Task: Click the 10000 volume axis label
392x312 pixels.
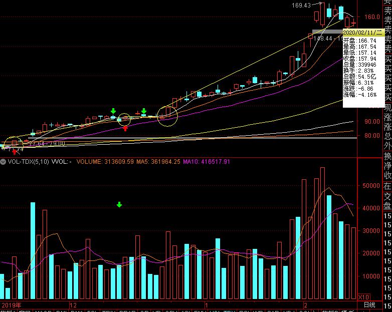Action: click(x=371, y=276)
